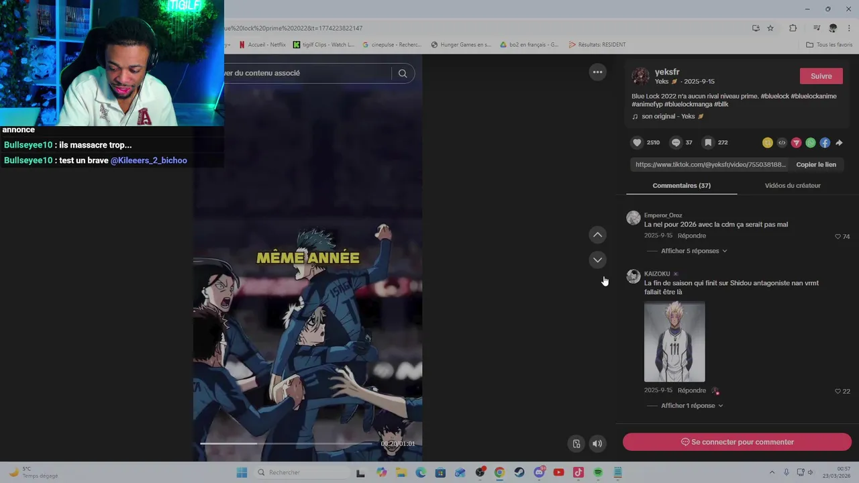The image size is (859, 483).
Task: Open the bo2 en français bookmark
Action: 529,45
